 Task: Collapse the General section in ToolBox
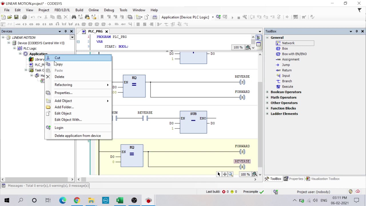tap(267, 37)
